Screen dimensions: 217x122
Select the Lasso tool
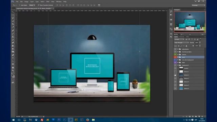coord(13,18)
